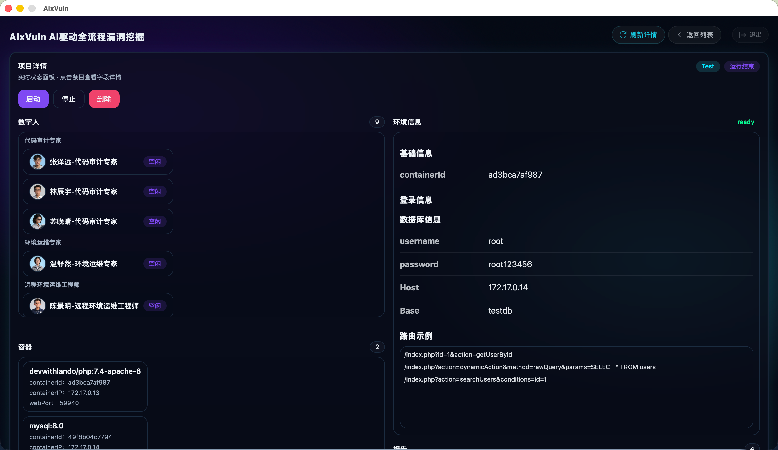Click the 数据库信息 section heading
The width and height of the screenshot is (778, 450).
coord(420,220)
